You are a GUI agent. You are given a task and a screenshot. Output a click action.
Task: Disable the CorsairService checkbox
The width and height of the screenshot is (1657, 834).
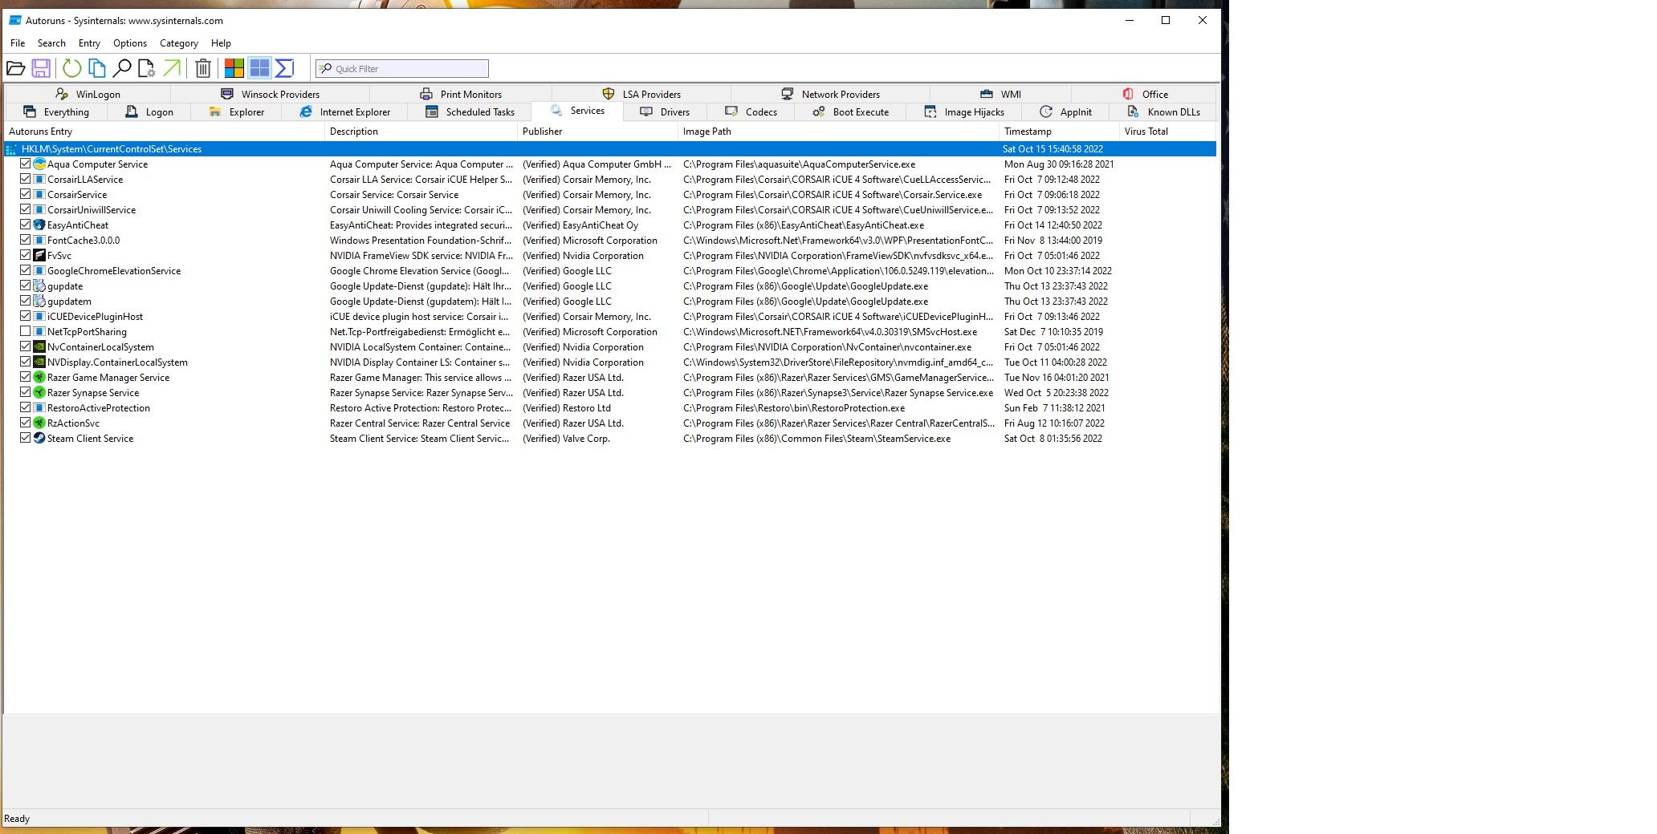pos(25,195)
